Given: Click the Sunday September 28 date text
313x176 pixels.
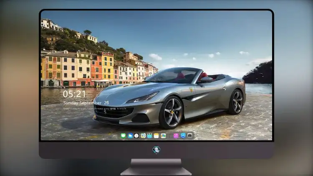Looking at the screenshot, I should pyautogui.click(x=86, y=103).
